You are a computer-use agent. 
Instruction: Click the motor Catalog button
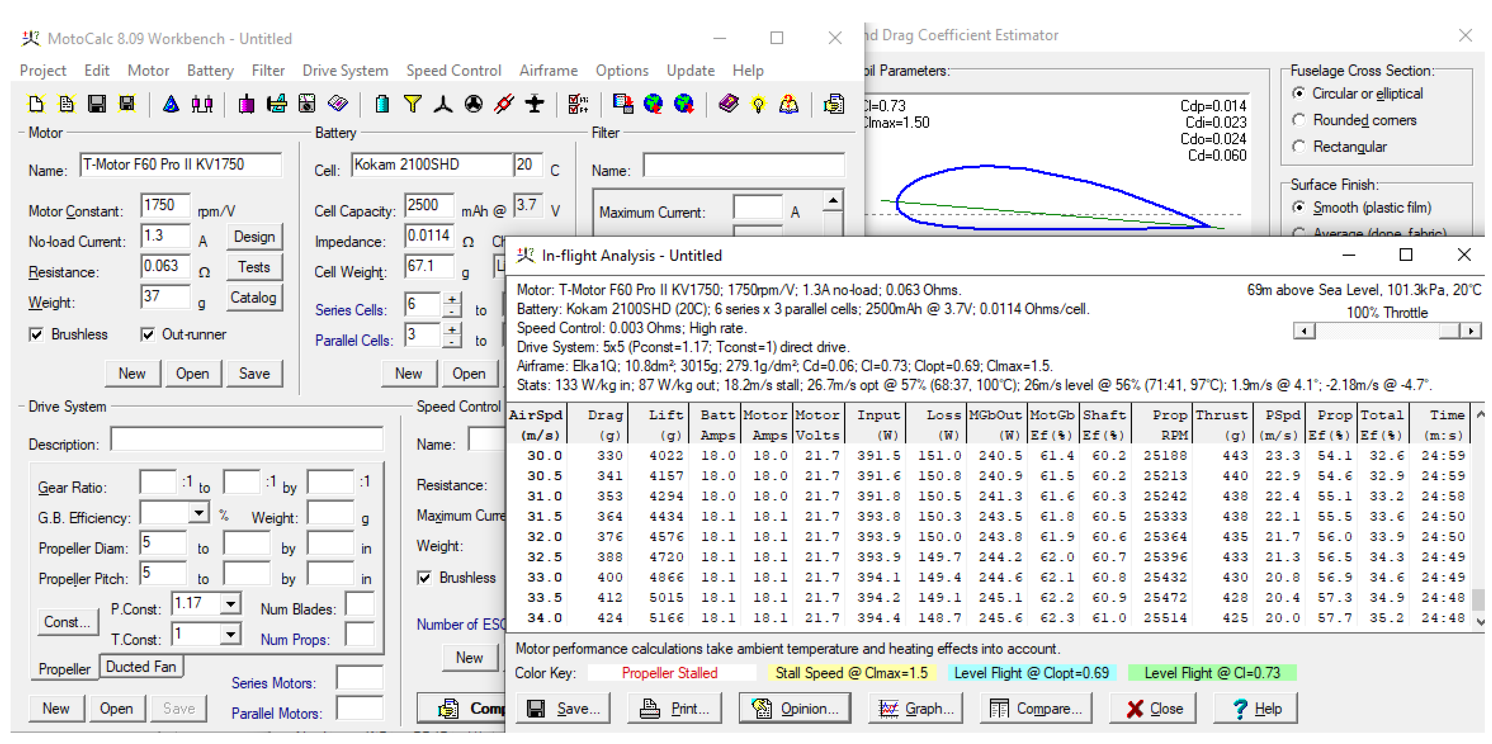pos(253,298)
